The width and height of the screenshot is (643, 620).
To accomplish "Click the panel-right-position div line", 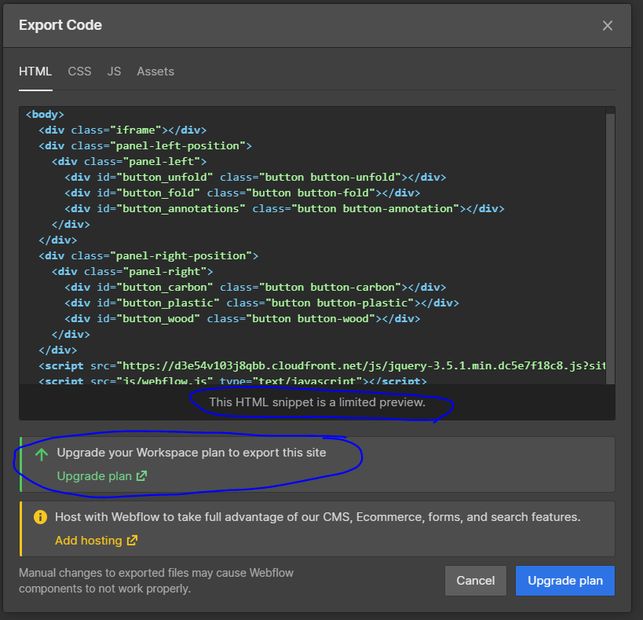I will pyautogui.click(x=148, y=255).
